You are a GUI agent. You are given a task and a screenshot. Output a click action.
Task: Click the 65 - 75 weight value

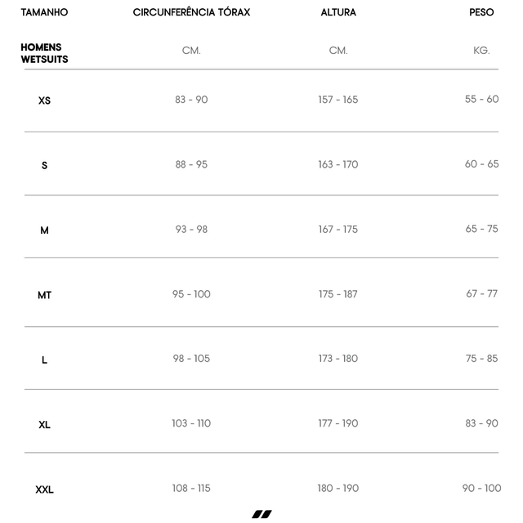click(481, 229)
